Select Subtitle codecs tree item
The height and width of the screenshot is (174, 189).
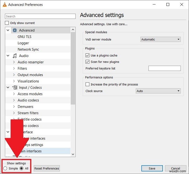coord(29,119)
